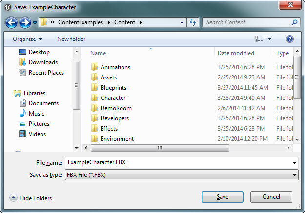Click the search magnifier icon
The height and width of the screenshot is (213, 305).
point(294,22)
